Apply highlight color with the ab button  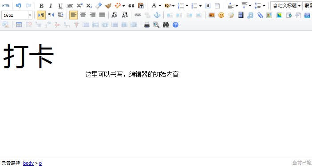tap(167, 6)
